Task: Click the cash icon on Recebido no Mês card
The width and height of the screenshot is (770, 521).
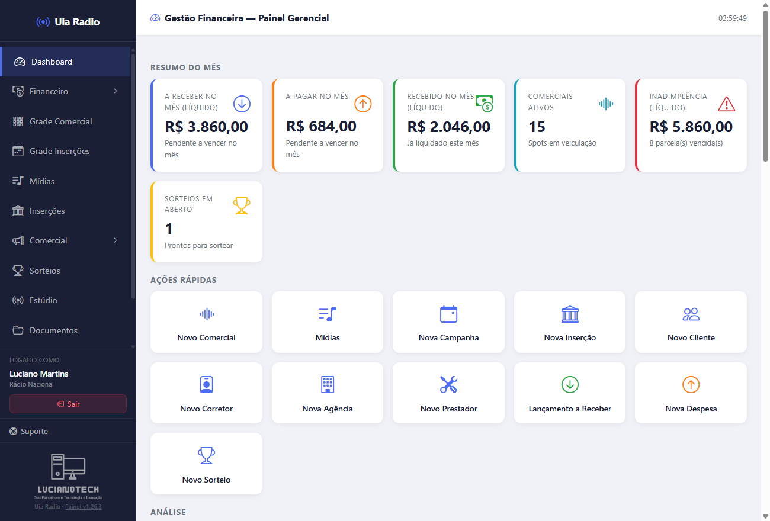Action: click(484, 104)
